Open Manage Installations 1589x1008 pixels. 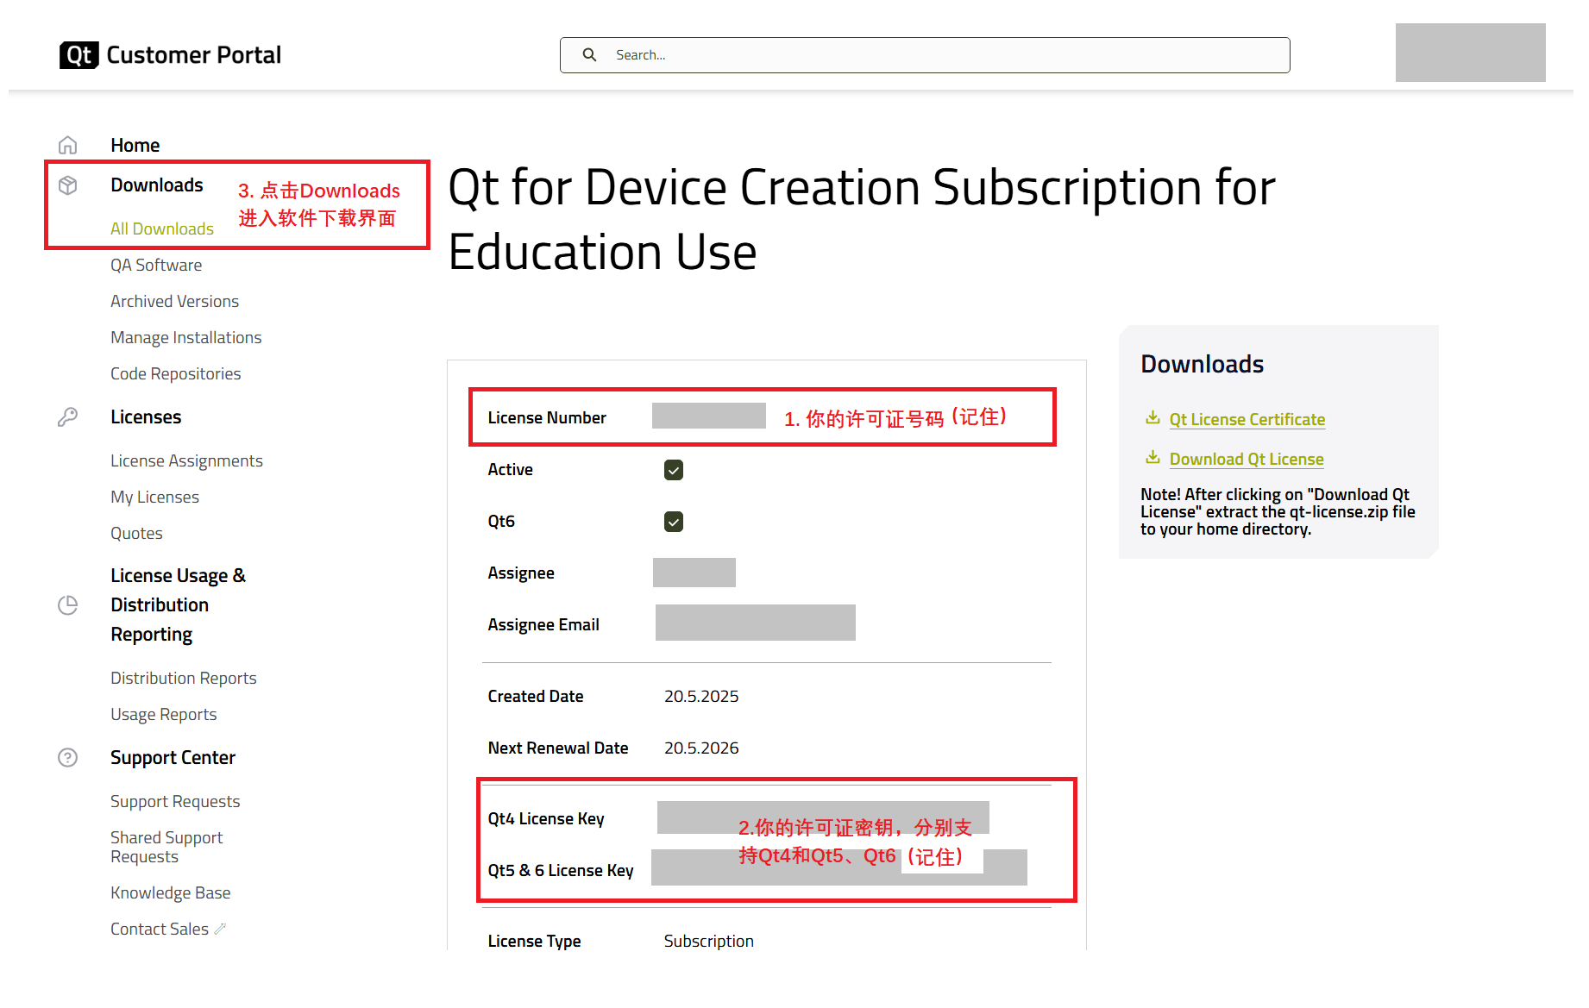(185, 338)
